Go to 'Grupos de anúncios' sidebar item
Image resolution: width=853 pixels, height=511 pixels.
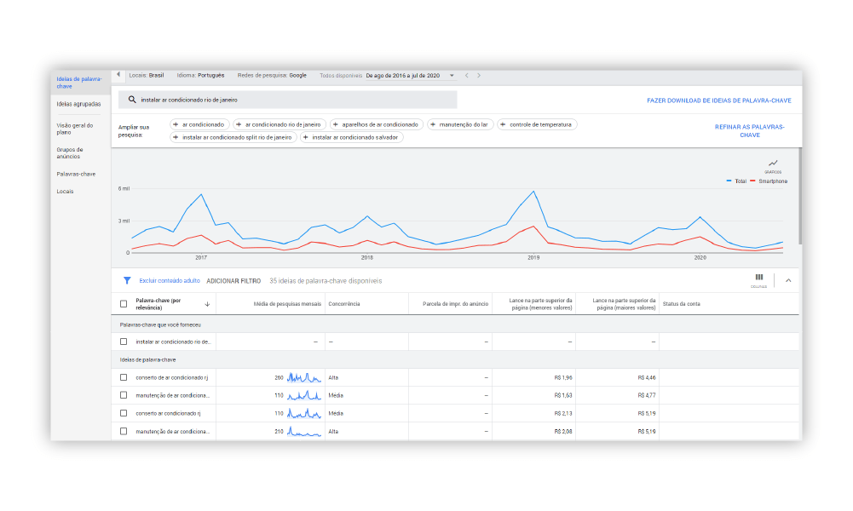click(x=70, y=152)
